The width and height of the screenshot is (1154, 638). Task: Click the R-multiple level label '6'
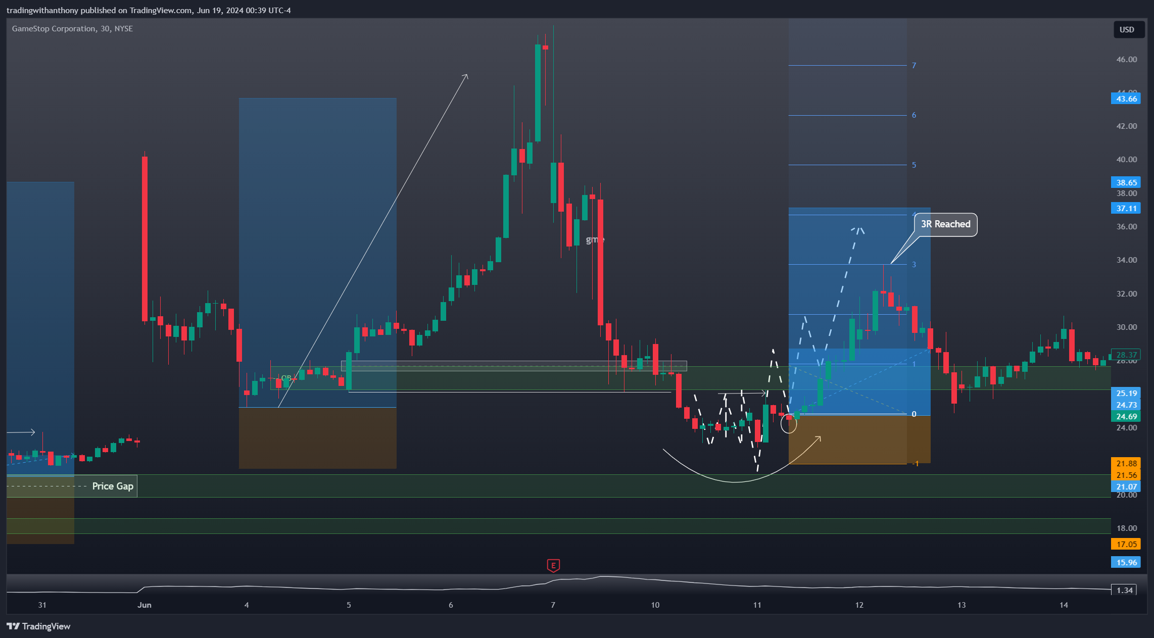(x=914, y=115)
